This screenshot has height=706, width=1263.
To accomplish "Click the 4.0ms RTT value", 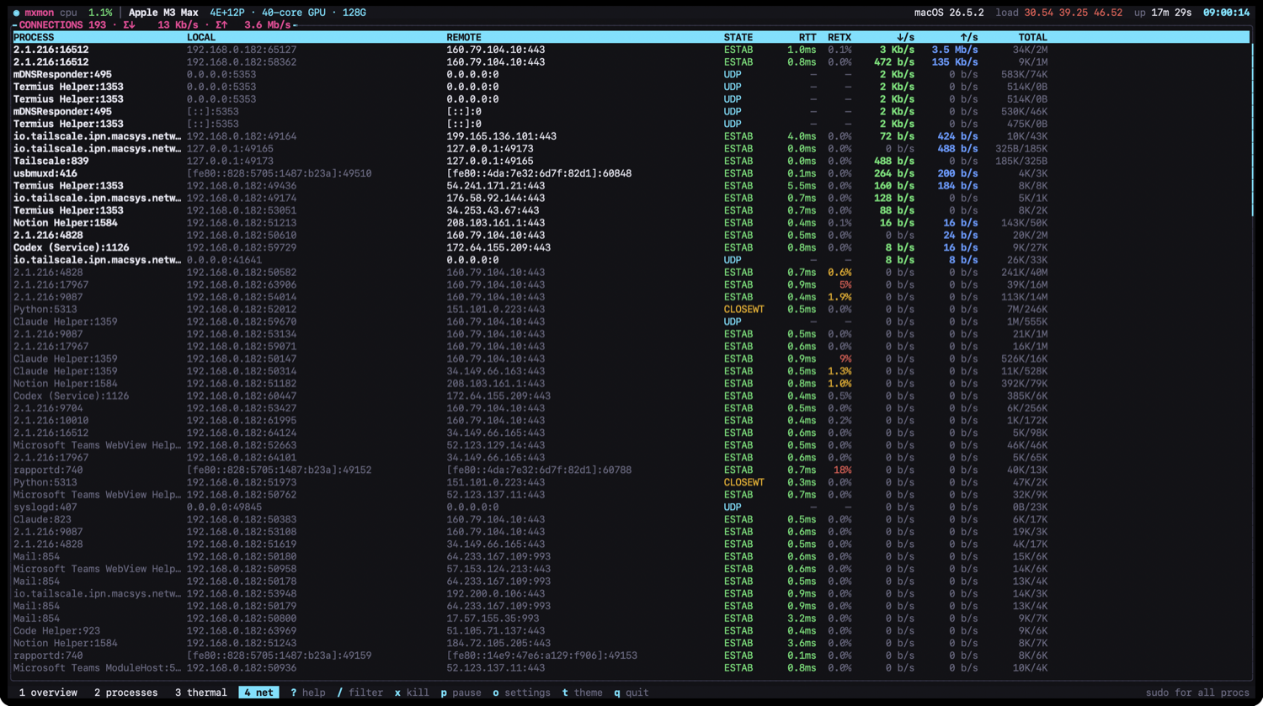I will click(x=802, y=136).
